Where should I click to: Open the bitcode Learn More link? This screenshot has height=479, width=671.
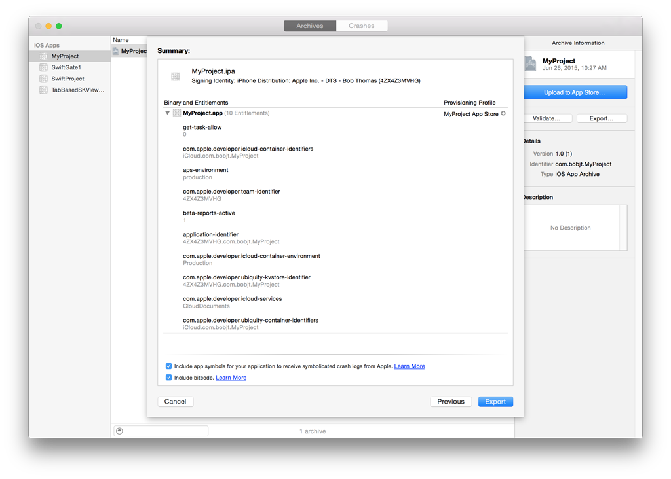(x=231, y=378)
